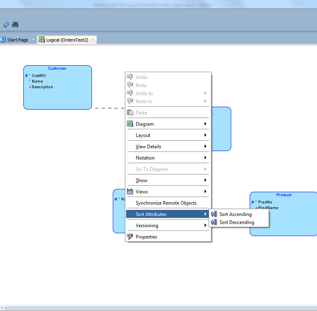Expand the Notation submenu arrow
This screenshot has width=317, height=311.
click(x=205, y=158)
